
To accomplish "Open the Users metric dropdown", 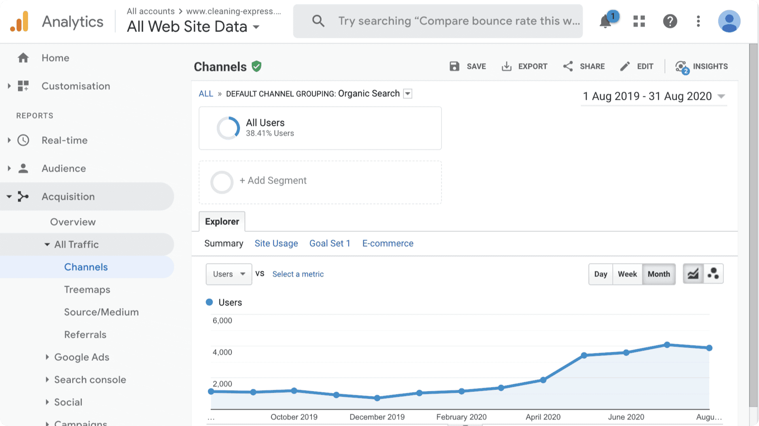I will pyautogui.click(x=228, y=274).
